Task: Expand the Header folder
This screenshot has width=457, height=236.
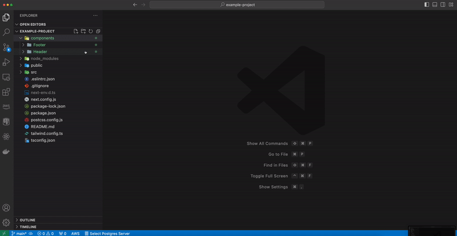Action: point(58,51)
